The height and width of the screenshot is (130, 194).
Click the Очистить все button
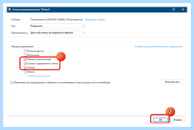tap(172, 82)
